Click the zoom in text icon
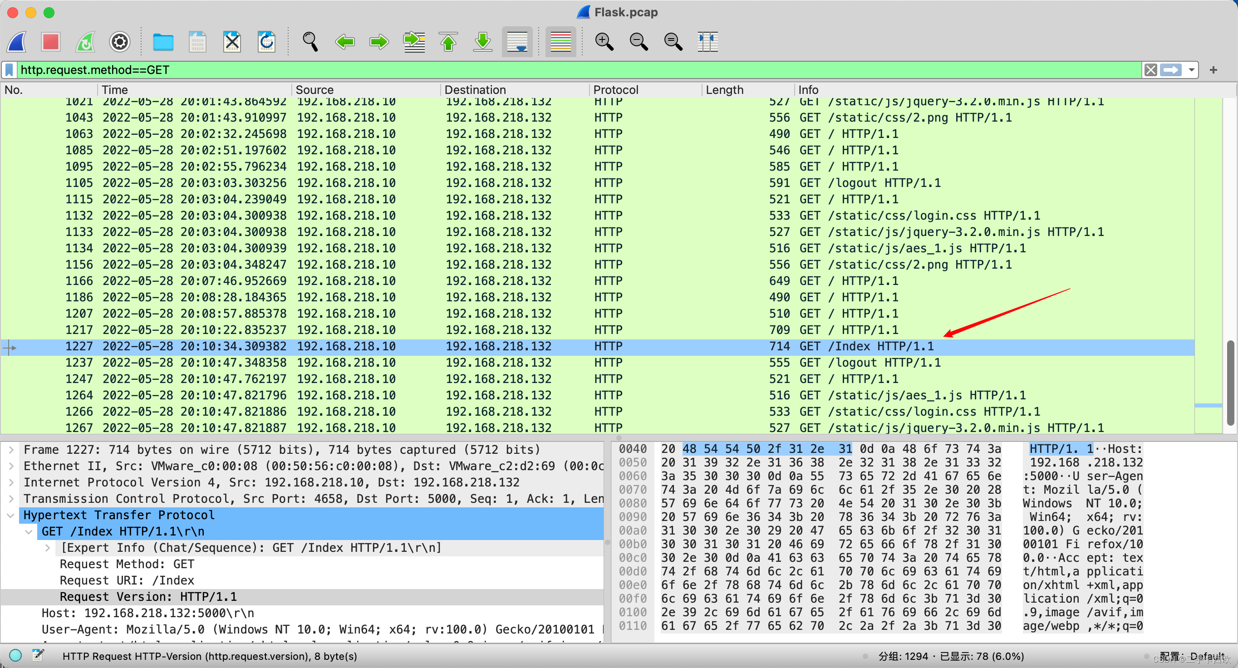 [604, 42]
